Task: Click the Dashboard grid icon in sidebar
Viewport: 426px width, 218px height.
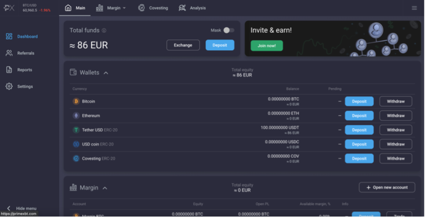Action: coord(9,37)
